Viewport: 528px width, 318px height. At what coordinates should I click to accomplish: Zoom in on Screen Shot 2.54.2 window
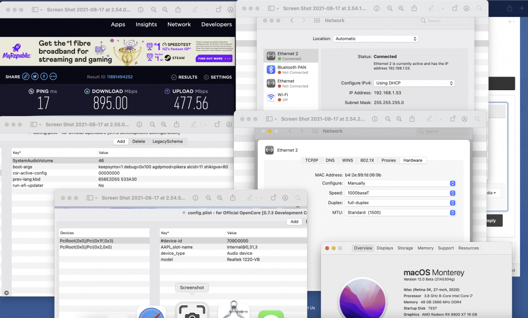(399, 119)
